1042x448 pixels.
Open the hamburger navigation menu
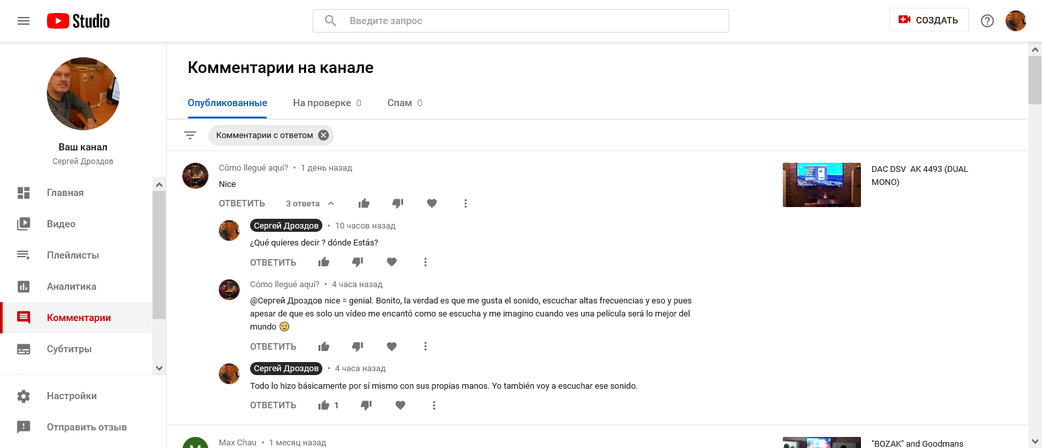(x=23, y=21)
